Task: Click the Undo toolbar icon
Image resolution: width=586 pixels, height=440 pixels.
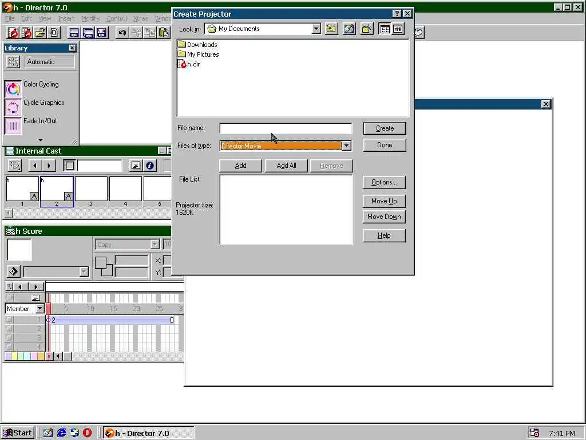Action: [122, 33]
